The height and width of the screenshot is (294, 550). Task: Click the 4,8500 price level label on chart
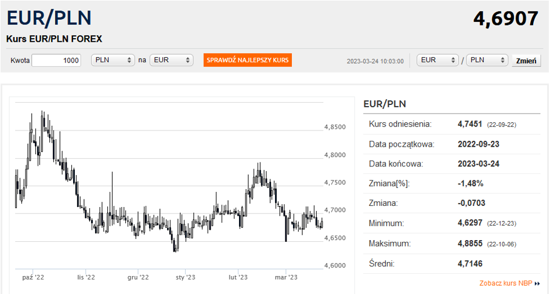pyautogui.click(x=335, y=127)
